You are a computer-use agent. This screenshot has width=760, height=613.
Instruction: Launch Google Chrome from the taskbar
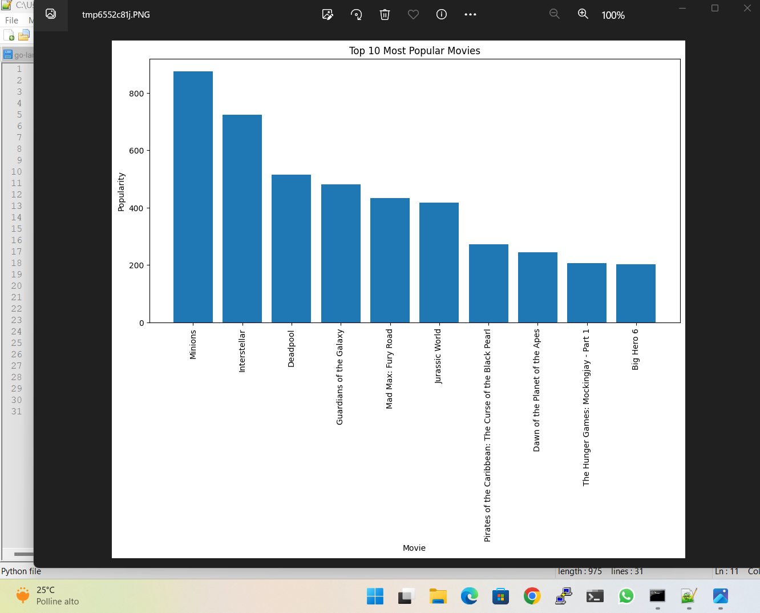(x=532, y=596)
